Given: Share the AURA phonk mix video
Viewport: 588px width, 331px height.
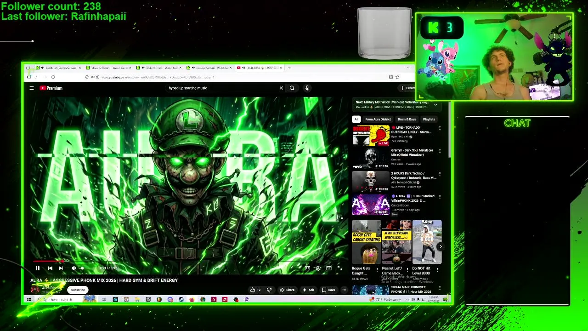Looking at the screenshot, I should pyautogui.click(x=287, y=290).
